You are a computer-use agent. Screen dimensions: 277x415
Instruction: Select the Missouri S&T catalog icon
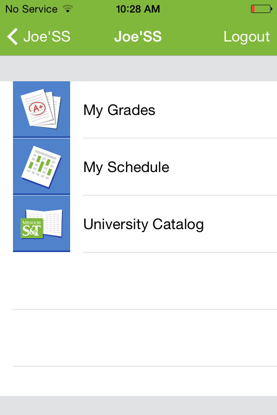click(42, 224)
